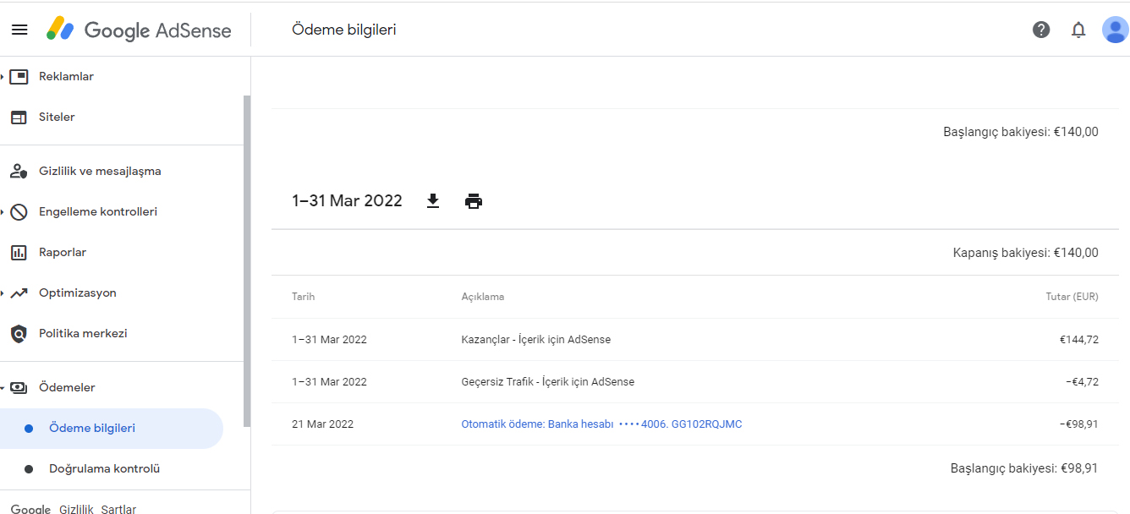The width and height of the screenshot is (1130, 514).
Task: Collapse the Ödemeler section arrow
Action: [3, 387]
